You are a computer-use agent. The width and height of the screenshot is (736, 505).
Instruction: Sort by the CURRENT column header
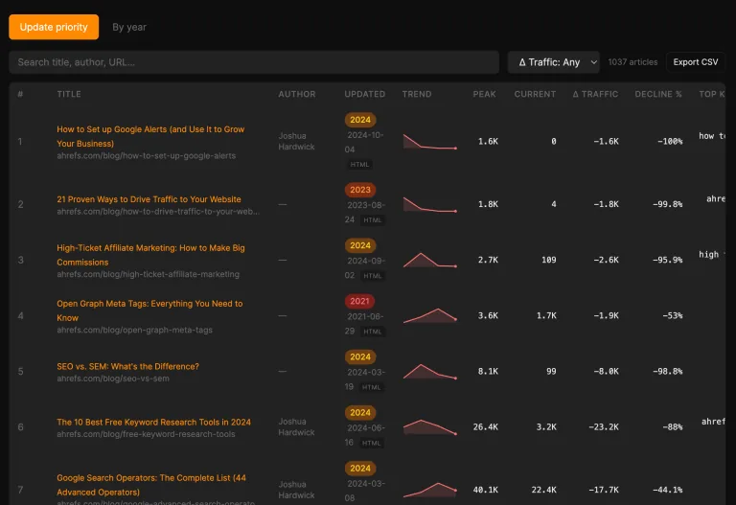[x=535, y=94]
